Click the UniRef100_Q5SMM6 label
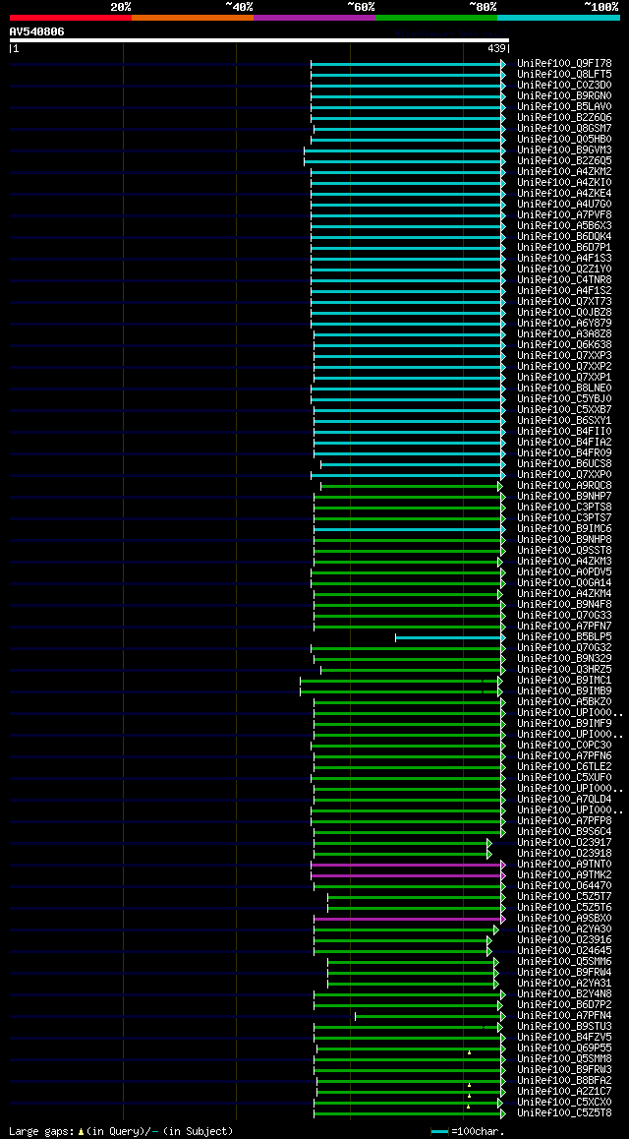This screenshot has width=629, height=1139. click(x=564, y=962)
